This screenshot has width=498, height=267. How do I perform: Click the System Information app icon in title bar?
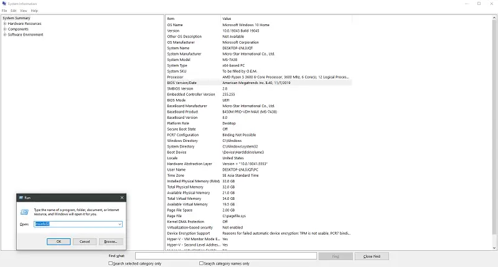click(x=4, y=3)
